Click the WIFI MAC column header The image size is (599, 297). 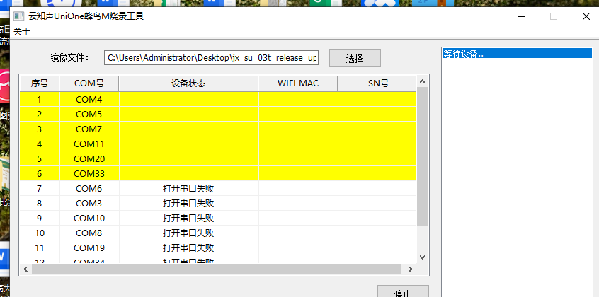point(298,83)
